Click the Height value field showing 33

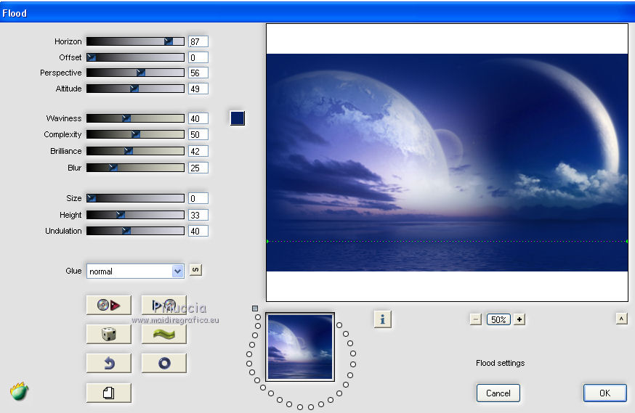click(x=198, y=215)
